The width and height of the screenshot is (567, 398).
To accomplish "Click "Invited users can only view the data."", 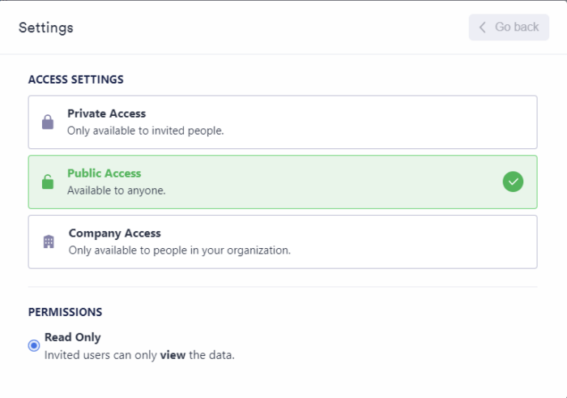I will (139, 354).
